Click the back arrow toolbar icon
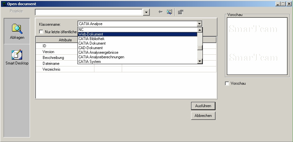This screenshot has height=142, width=293. (x=160, y=12)
